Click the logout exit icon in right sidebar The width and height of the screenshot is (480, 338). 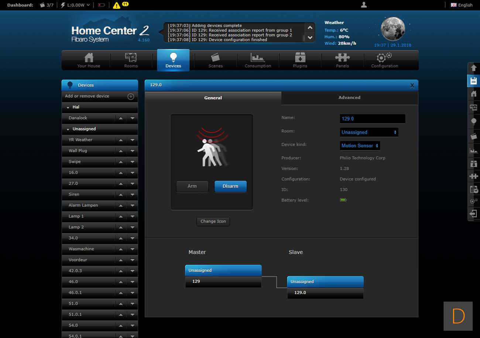click(474, 214)
